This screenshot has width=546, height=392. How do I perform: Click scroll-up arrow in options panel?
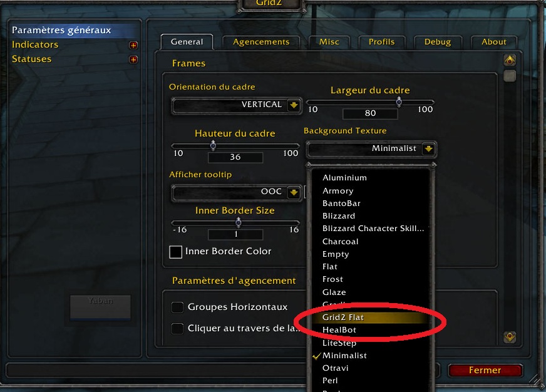(510, 60)
